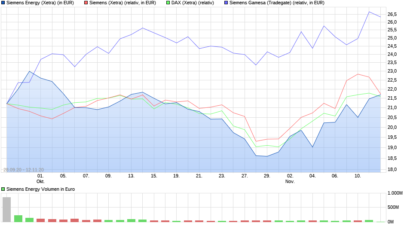Click the y-axis value 25,0

tap(392, 38)
